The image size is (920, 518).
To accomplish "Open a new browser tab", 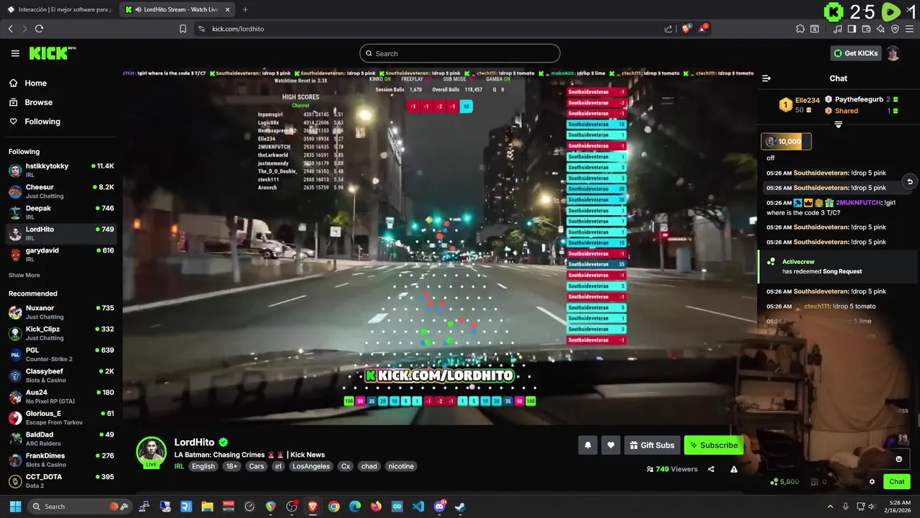I will (245, 9).
